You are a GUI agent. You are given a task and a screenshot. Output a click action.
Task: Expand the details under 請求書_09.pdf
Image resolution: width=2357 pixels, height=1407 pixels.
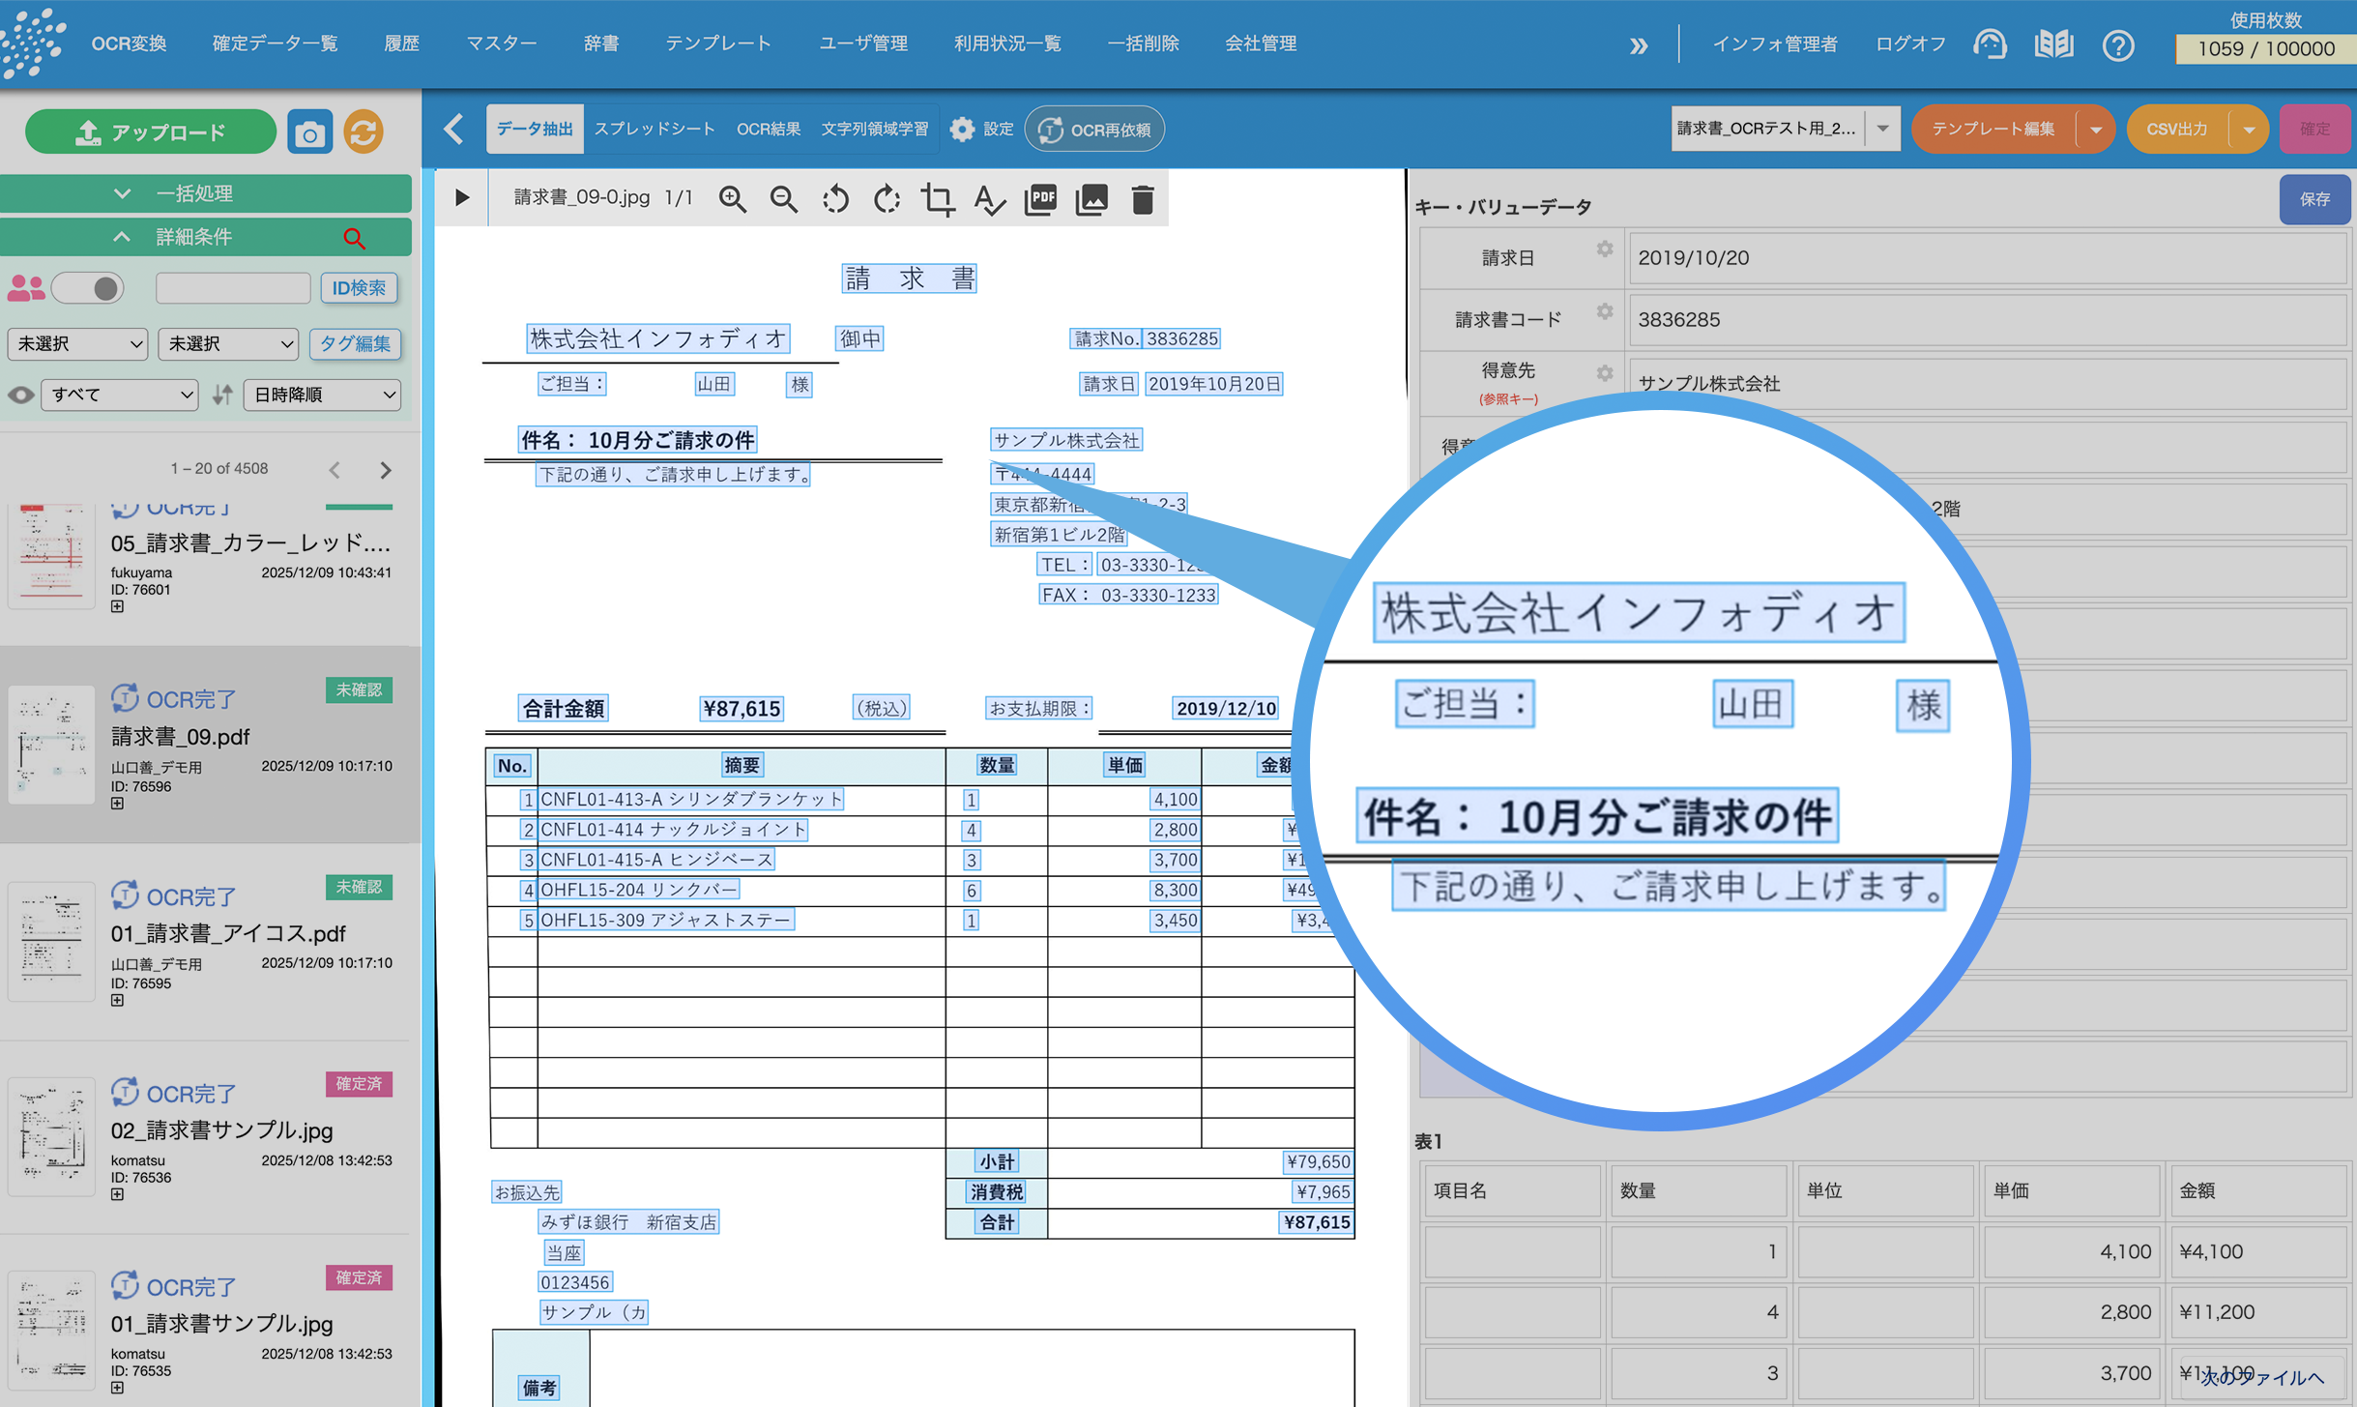117,804
